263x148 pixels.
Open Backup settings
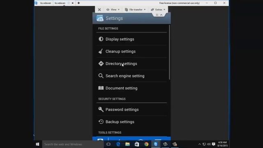(131, 122)
